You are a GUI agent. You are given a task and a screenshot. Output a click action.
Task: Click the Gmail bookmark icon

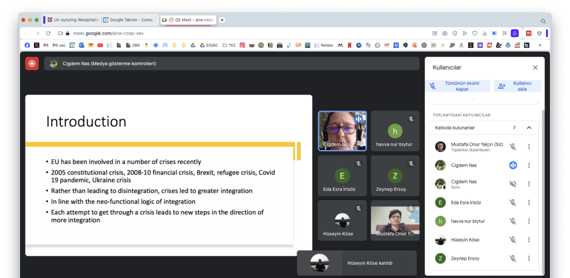coord(47,45)
